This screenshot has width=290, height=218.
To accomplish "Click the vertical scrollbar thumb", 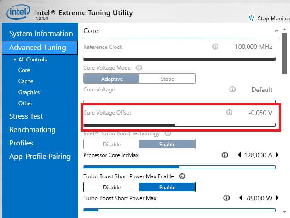I will [284, 54].
